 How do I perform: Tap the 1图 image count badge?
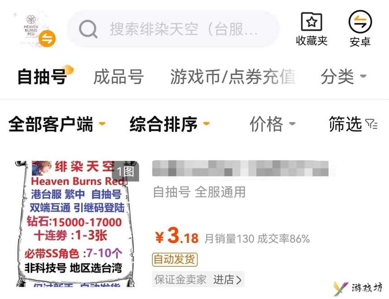point(125,171)
